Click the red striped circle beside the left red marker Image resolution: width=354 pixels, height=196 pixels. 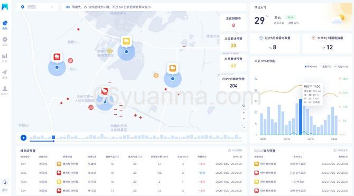pyautogui.click(x=70, y=61)
